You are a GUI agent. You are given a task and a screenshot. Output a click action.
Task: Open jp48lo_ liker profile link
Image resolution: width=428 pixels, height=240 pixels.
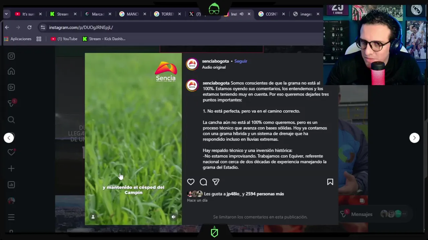point(233,194)
